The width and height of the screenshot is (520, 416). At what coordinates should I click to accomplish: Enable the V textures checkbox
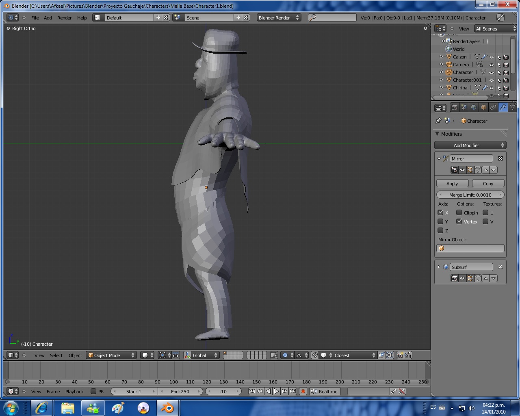click(x=485, y=221)
